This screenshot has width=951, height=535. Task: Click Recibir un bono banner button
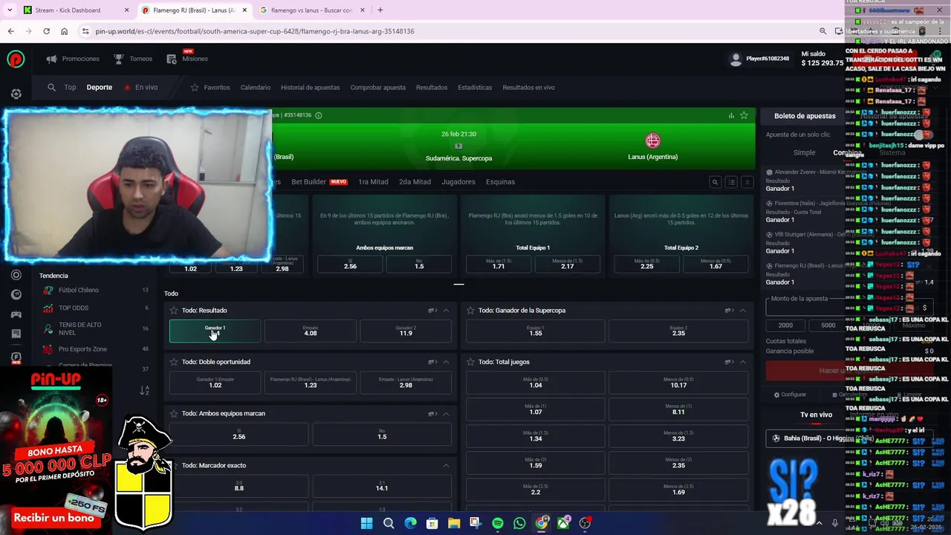point(54,518)
